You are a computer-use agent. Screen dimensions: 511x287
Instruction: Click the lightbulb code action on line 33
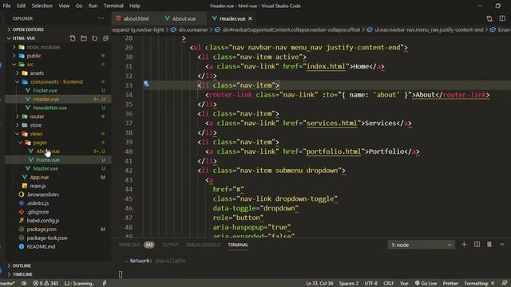(146, 84)
